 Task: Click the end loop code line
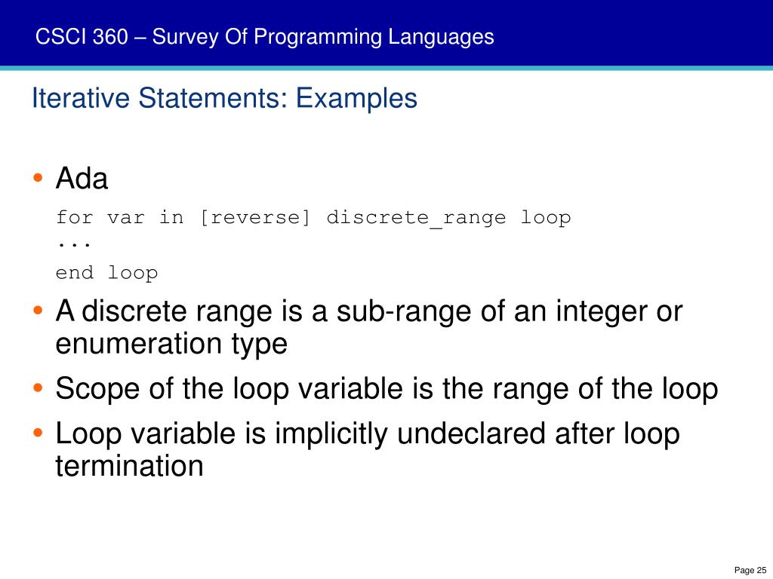pyautogui.click(x=106, y=273)
